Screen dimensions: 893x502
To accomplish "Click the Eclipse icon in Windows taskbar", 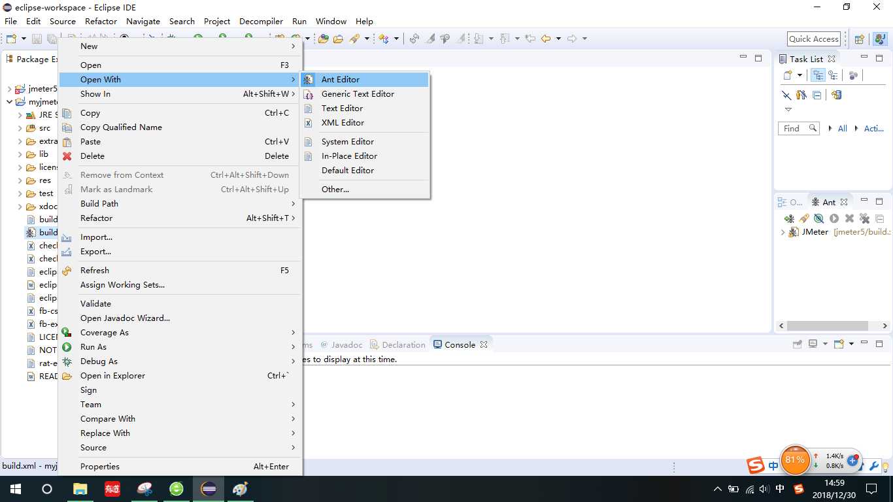I will point(209,488).
